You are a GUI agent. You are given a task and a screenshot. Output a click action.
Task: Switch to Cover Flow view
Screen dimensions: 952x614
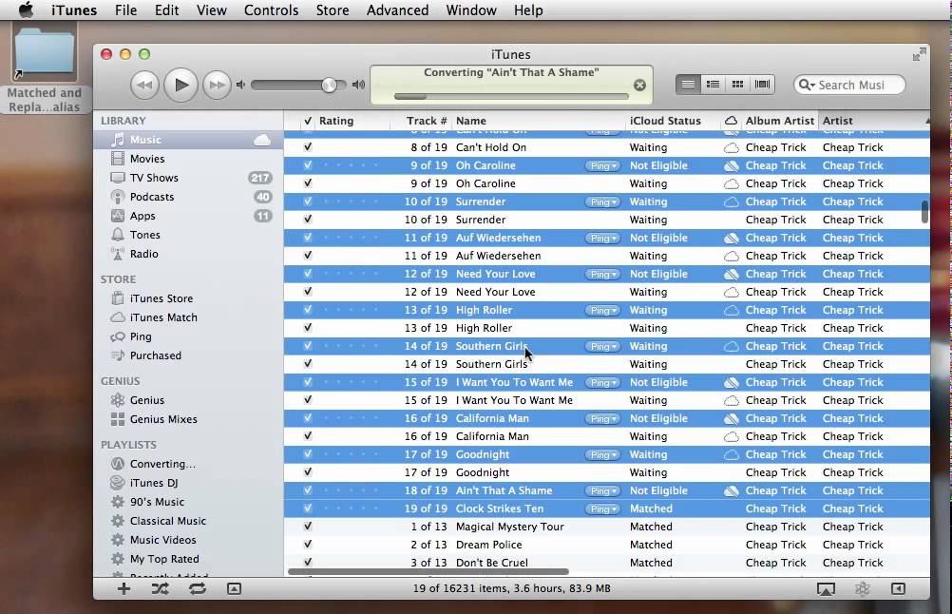pyautogui.click(x=762, y=85)
